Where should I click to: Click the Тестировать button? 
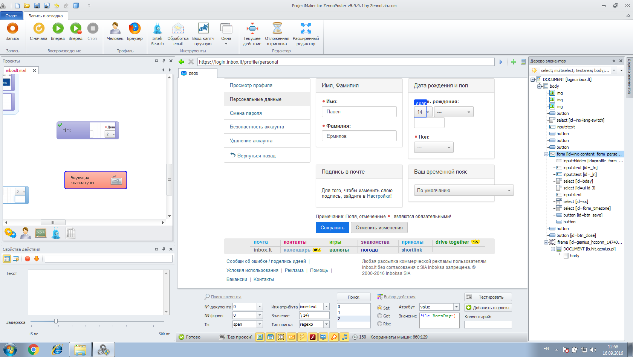(x=488, y=297)
